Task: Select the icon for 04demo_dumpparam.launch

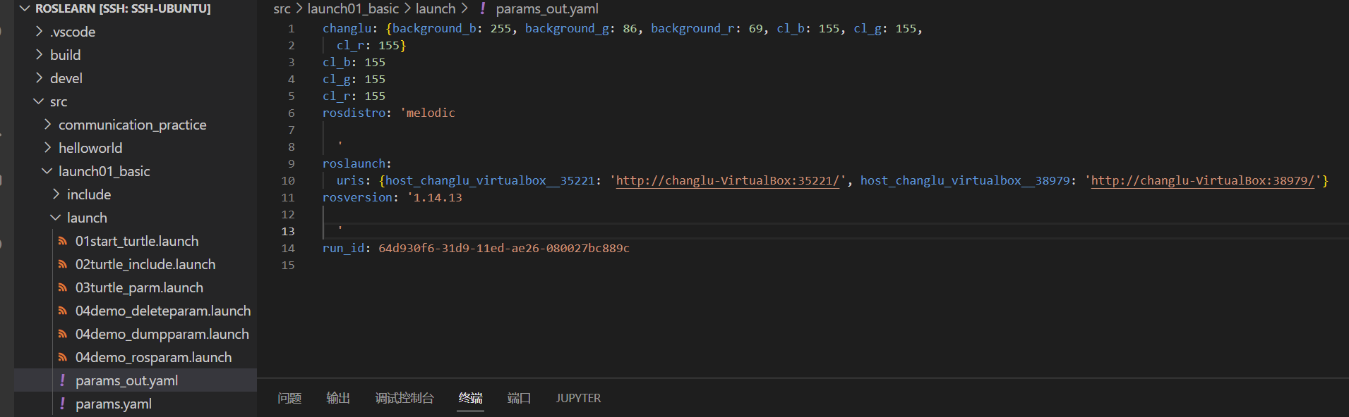Action: point(63,334)
